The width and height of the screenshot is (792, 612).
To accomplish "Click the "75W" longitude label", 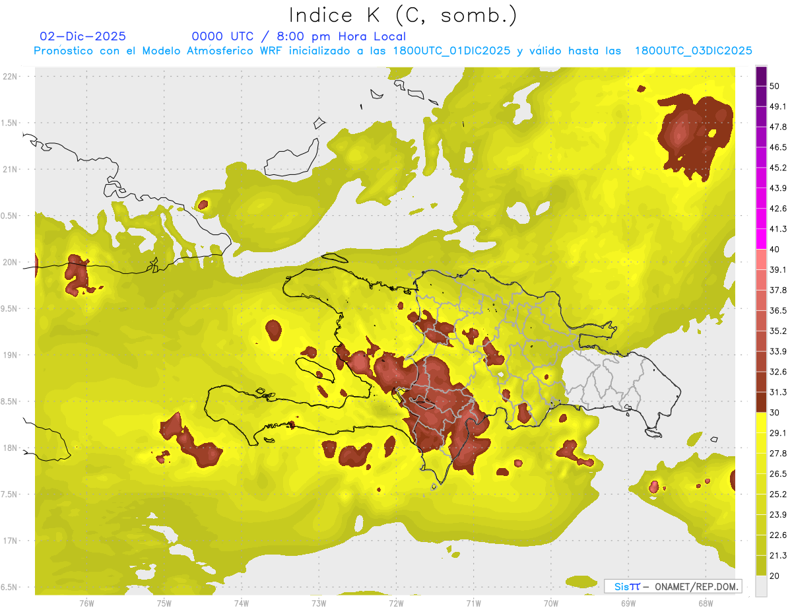I will click(164, 603).
